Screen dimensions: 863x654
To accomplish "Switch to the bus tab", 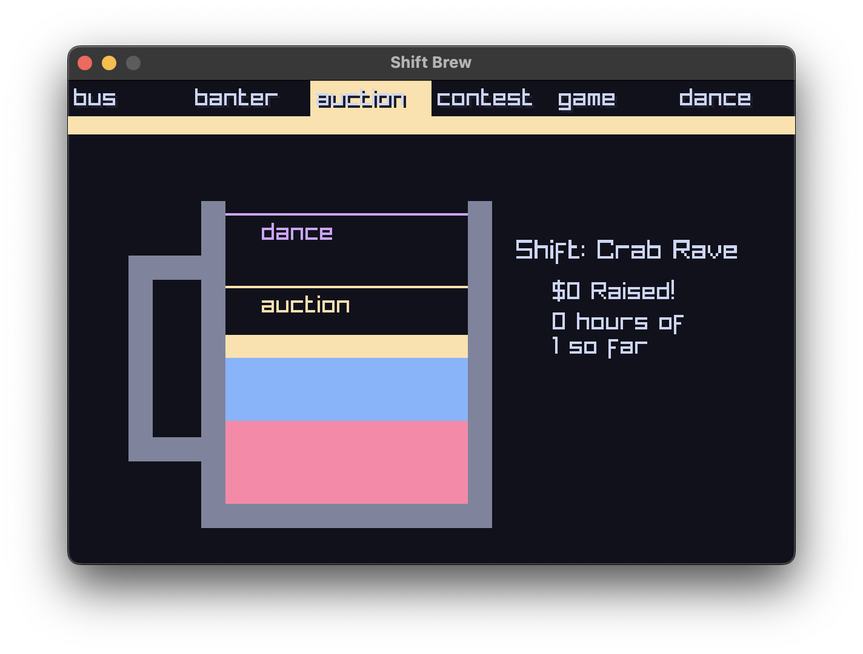I will [x=94, y=98].
